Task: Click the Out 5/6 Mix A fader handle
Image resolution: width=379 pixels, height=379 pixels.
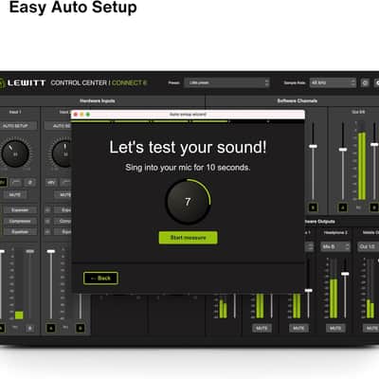Action: tap(343, 150)
